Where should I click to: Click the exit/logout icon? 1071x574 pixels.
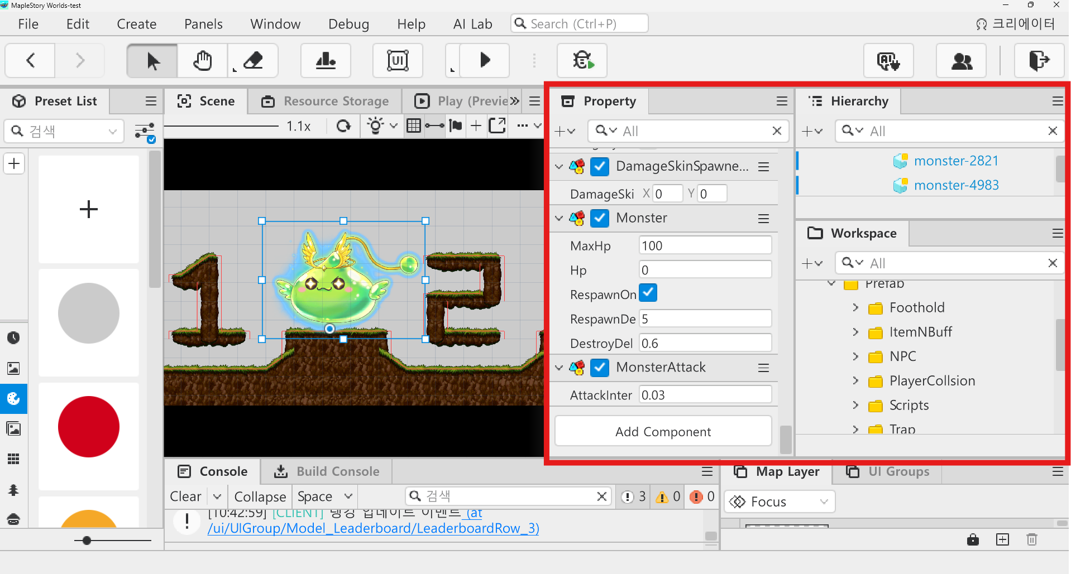coord(1039,60)
